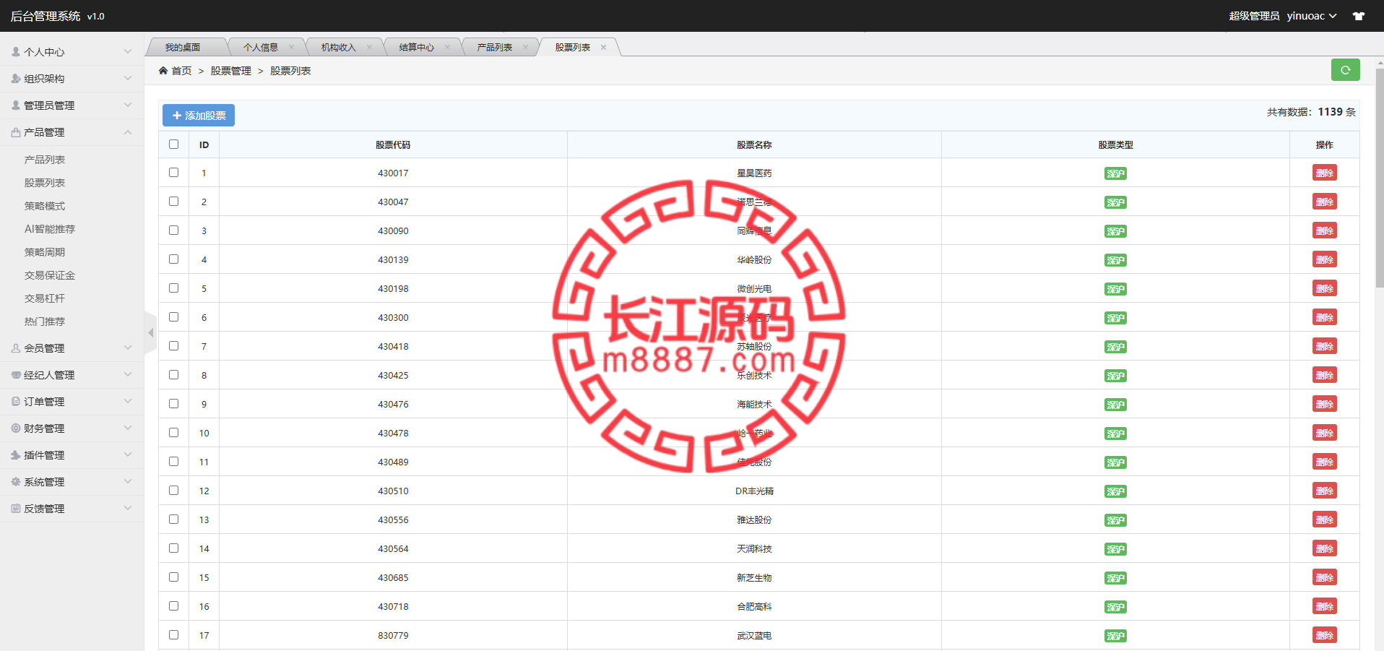Check the box for row ID 1

tap(173, 172)
